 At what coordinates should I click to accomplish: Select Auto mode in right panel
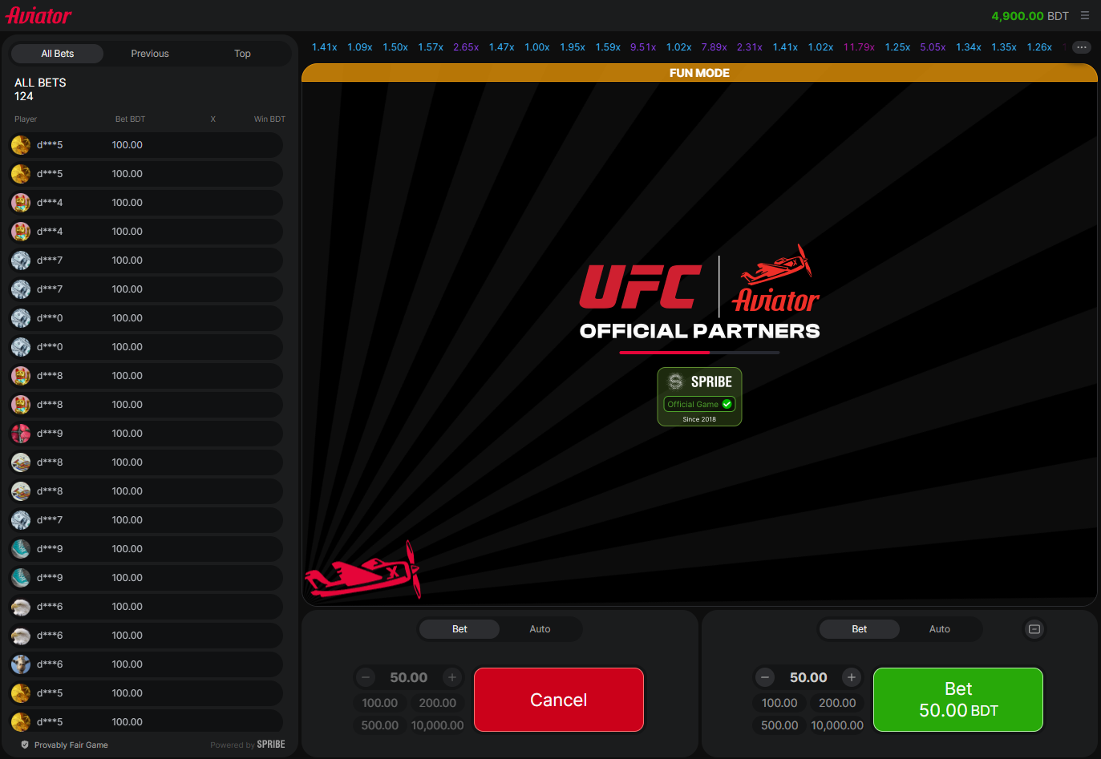click(940, 629)
